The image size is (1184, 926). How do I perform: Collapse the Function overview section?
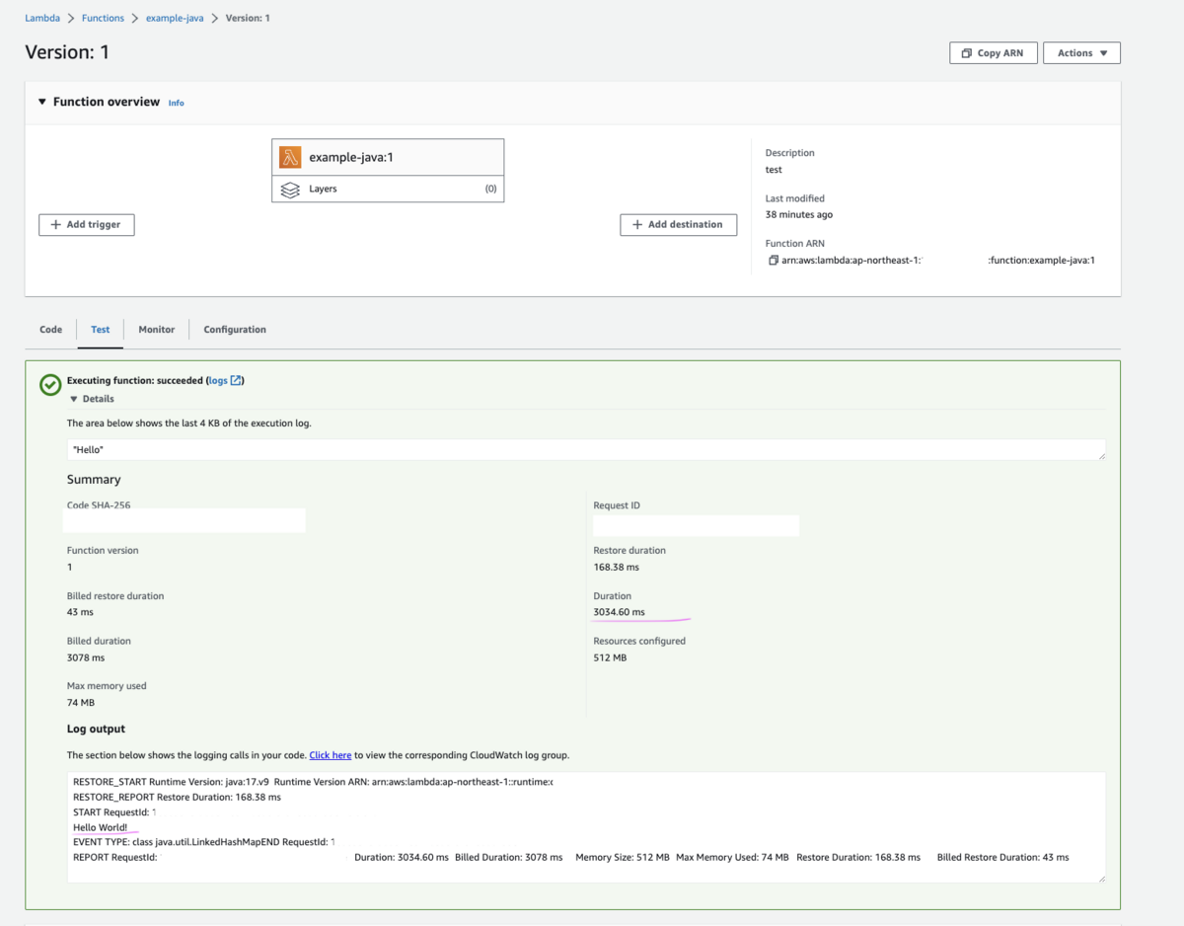(42, 102)
